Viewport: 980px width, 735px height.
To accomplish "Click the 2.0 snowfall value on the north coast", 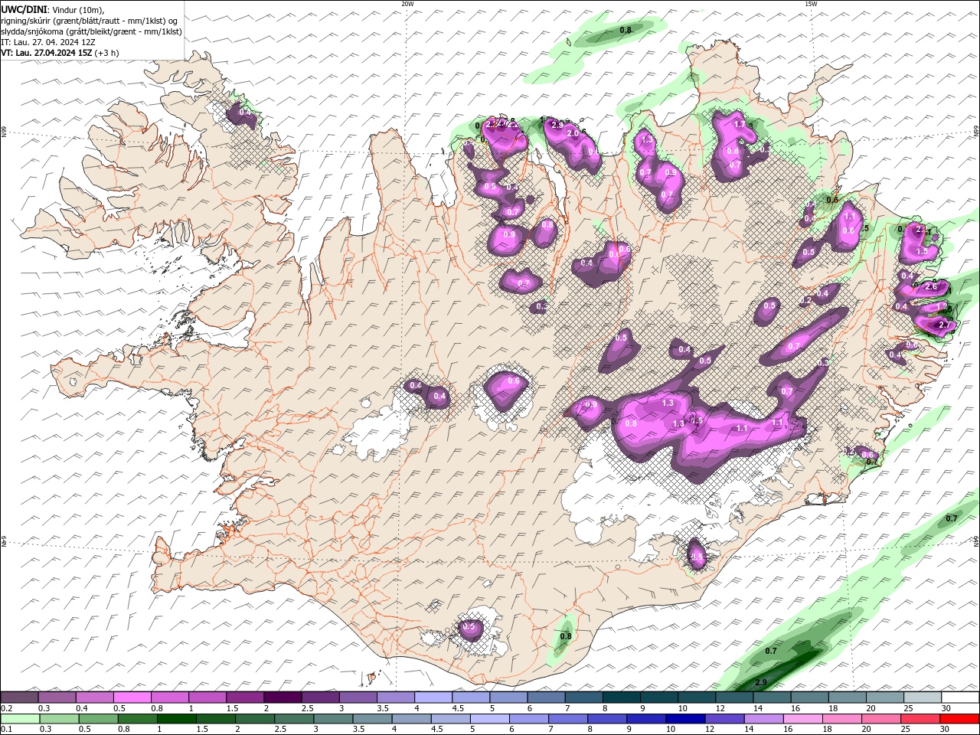I will [x=573, y=133].
